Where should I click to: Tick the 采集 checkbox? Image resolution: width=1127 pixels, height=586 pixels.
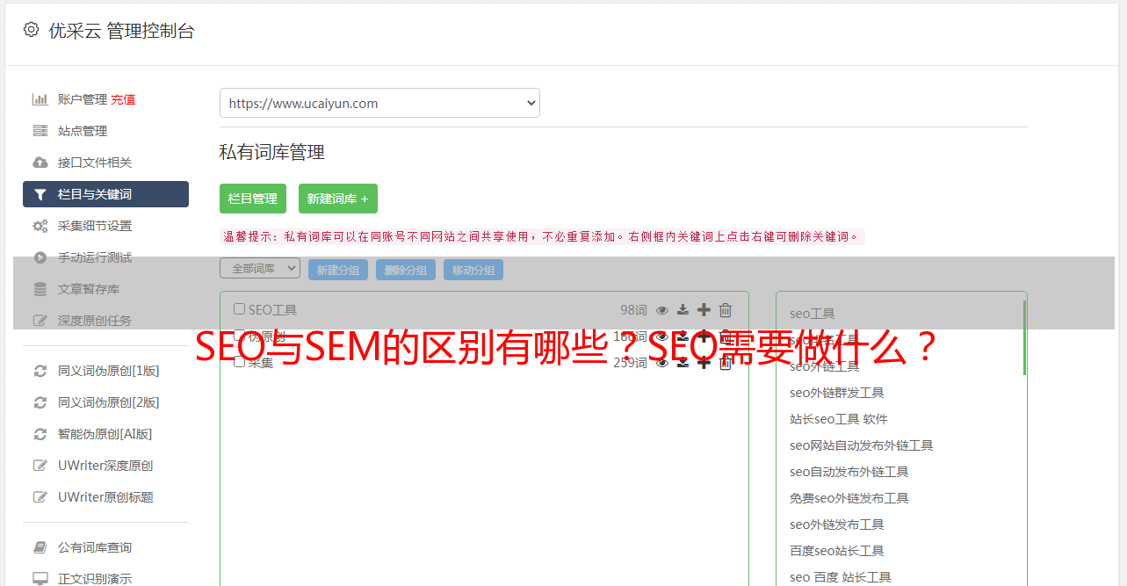(x=239, y=362)
